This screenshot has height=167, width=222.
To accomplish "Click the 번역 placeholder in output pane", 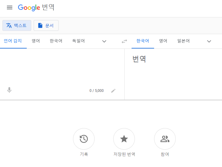I will coord(139,59).
